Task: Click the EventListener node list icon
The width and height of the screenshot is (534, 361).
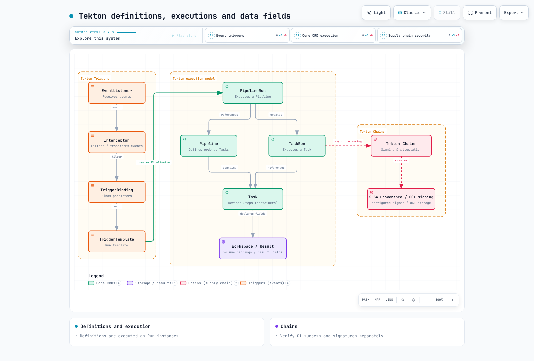Action: click(93, 86)
